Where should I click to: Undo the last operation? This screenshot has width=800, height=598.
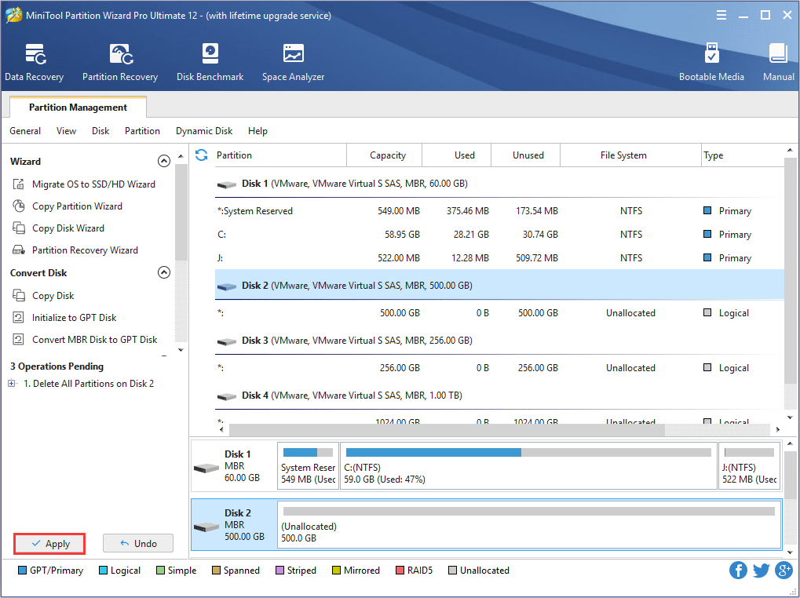tap(137, 542)
